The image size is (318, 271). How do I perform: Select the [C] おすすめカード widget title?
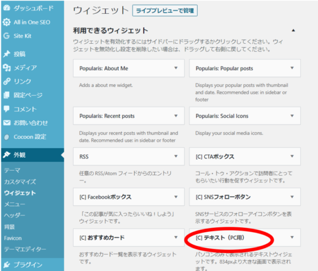[102, 238]
